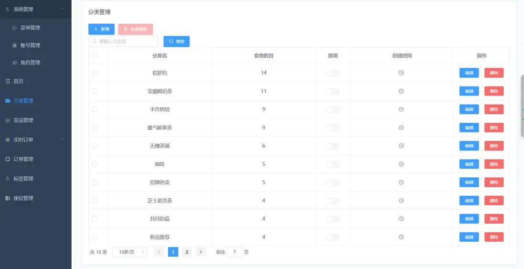Check the 手作烘焙 row checkbox
The image size is (524, 269).
click(94, 109)
